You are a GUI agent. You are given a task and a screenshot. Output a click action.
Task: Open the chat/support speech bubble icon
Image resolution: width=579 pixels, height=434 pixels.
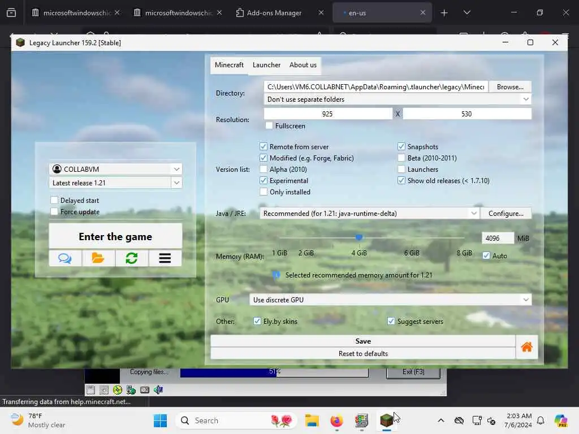click(65, 258)
